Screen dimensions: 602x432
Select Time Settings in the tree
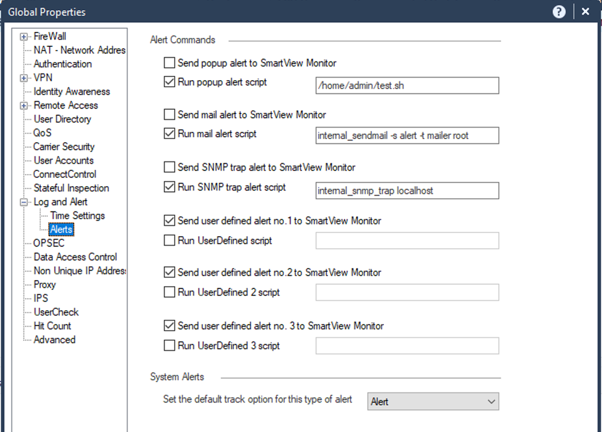(x=77, y=216)
